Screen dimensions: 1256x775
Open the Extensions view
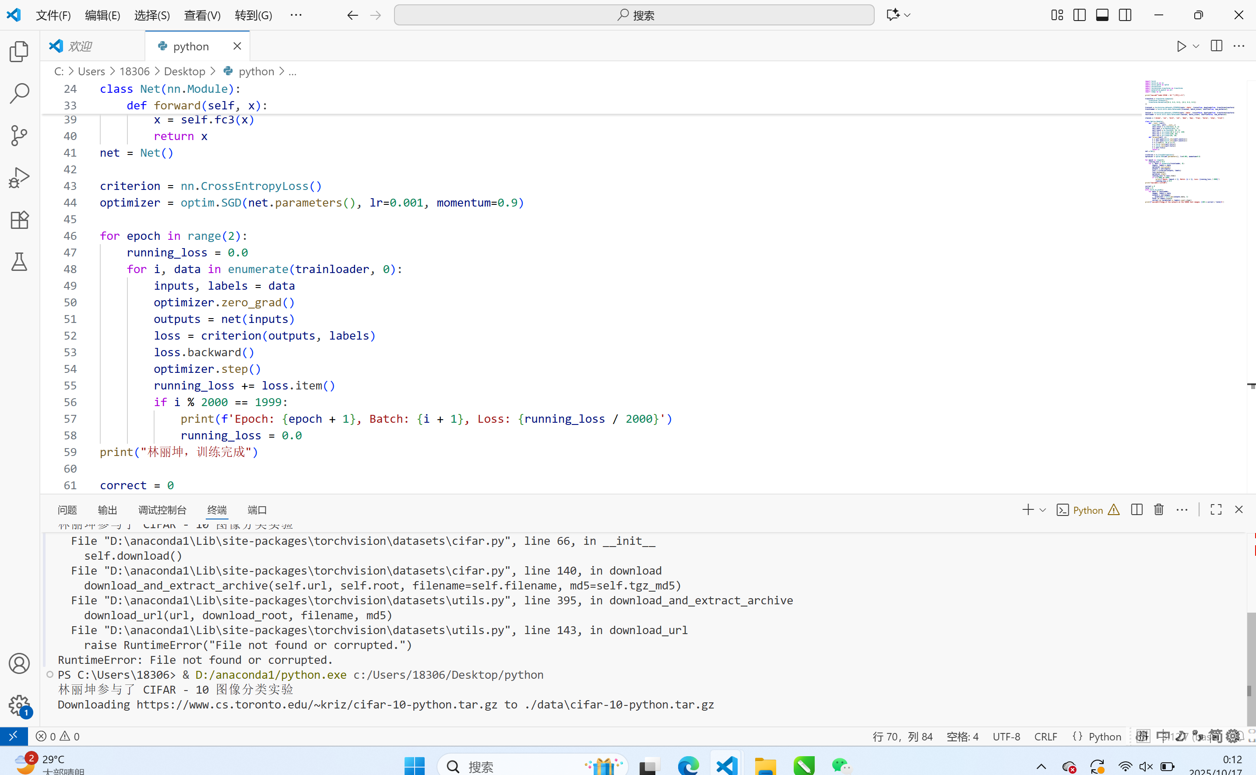pos(19,220)
